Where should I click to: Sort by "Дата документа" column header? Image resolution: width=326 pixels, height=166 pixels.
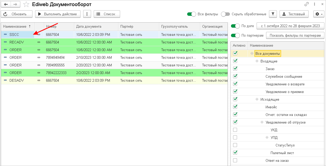(88, 26)
